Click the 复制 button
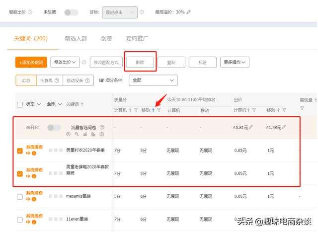 click(x=171, y=62)
